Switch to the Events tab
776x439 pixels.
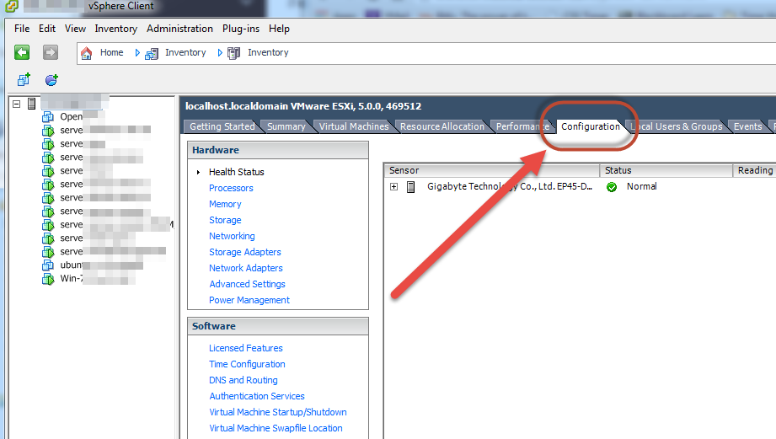point(748,126)
